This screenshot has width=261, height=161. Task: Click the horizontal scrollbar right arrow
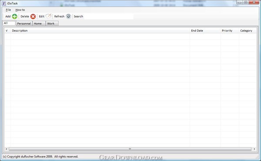(x=254, y=149)
